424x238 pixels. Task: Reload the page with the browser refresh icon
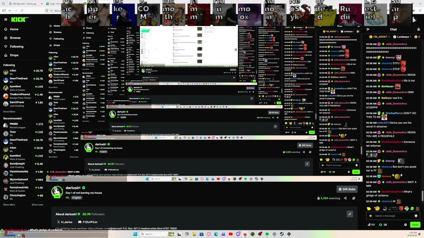pos(22,11)
